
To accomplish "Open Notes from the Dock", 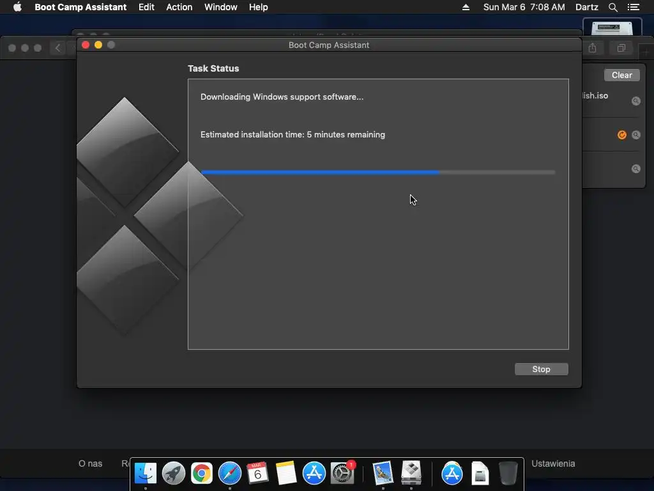I will click(x=285, y=473).
